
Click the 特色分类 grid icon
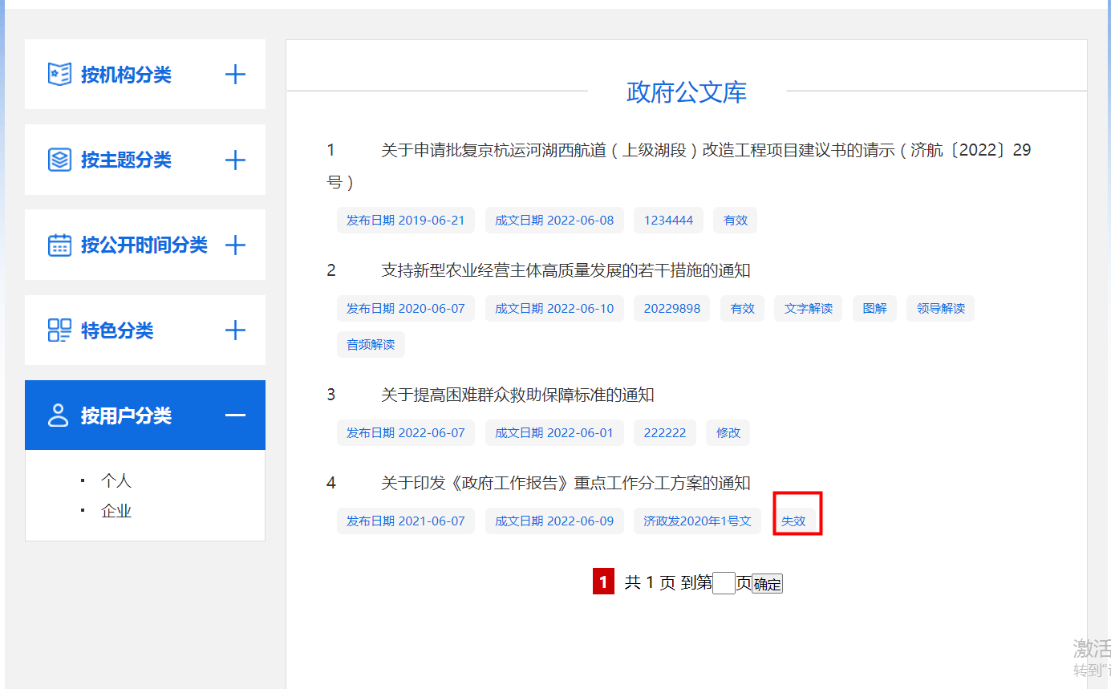coord(59,330)
